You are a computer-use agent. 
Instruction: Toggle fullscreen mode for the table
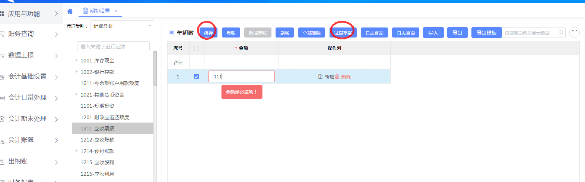click(x=575, y=33)
